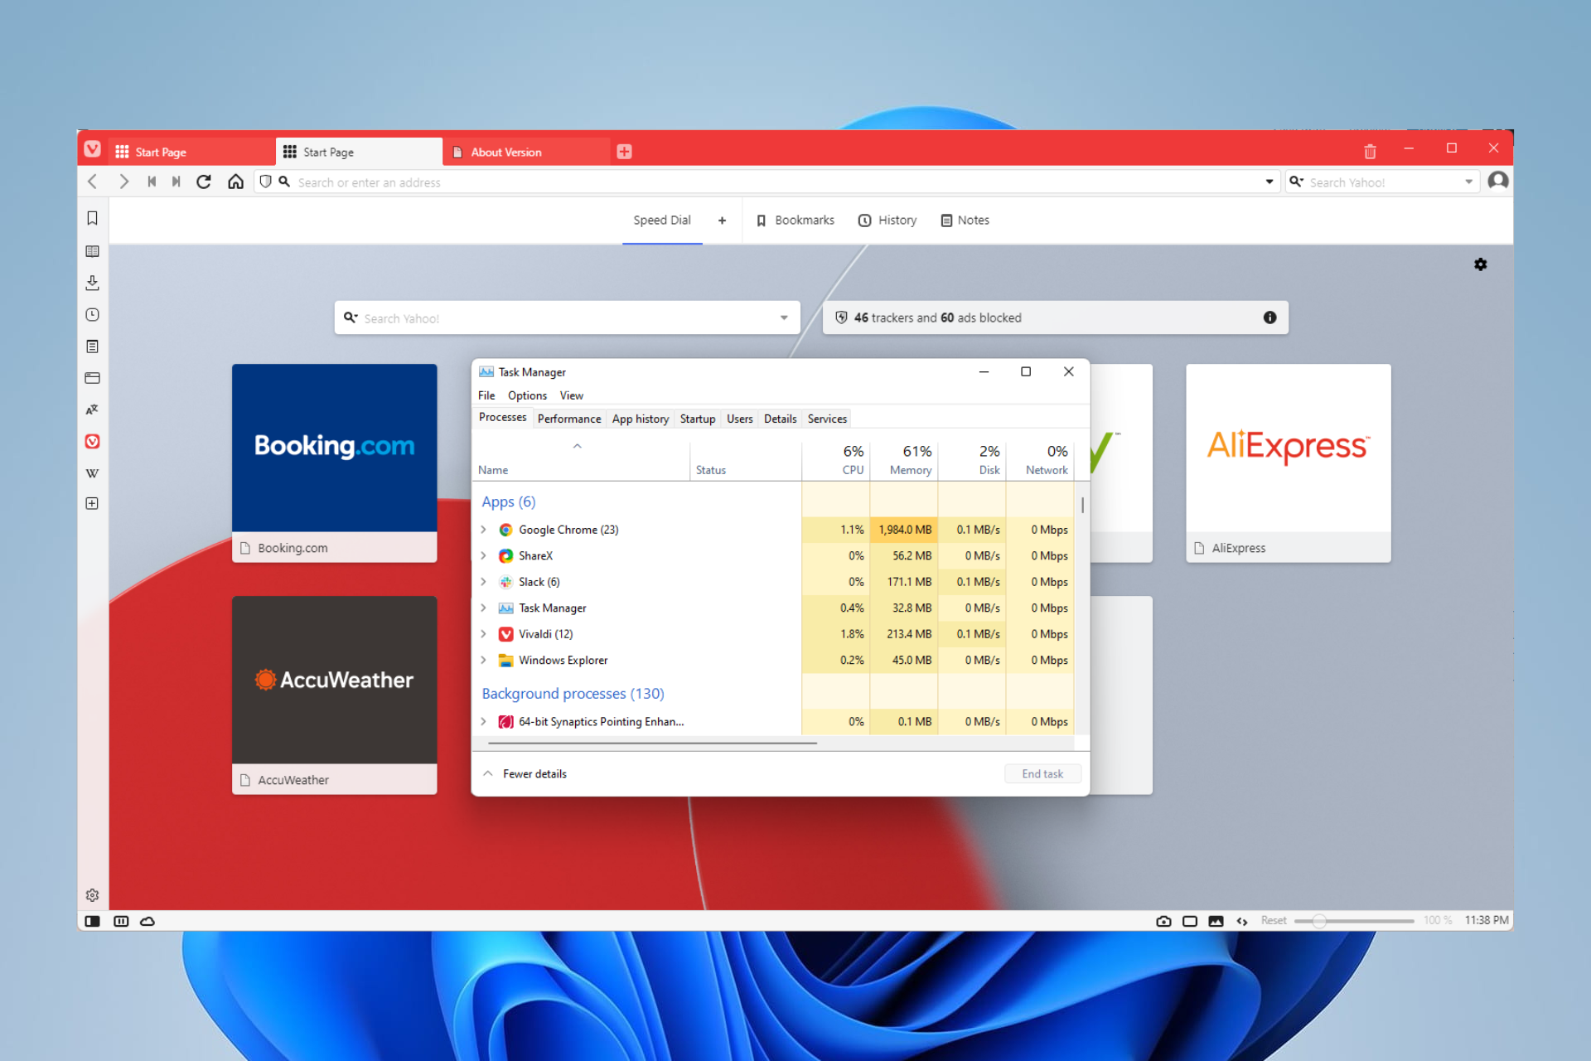Open the address bar history dropdown
The image size is (1591, 1061).
[x=1269, y=182]
